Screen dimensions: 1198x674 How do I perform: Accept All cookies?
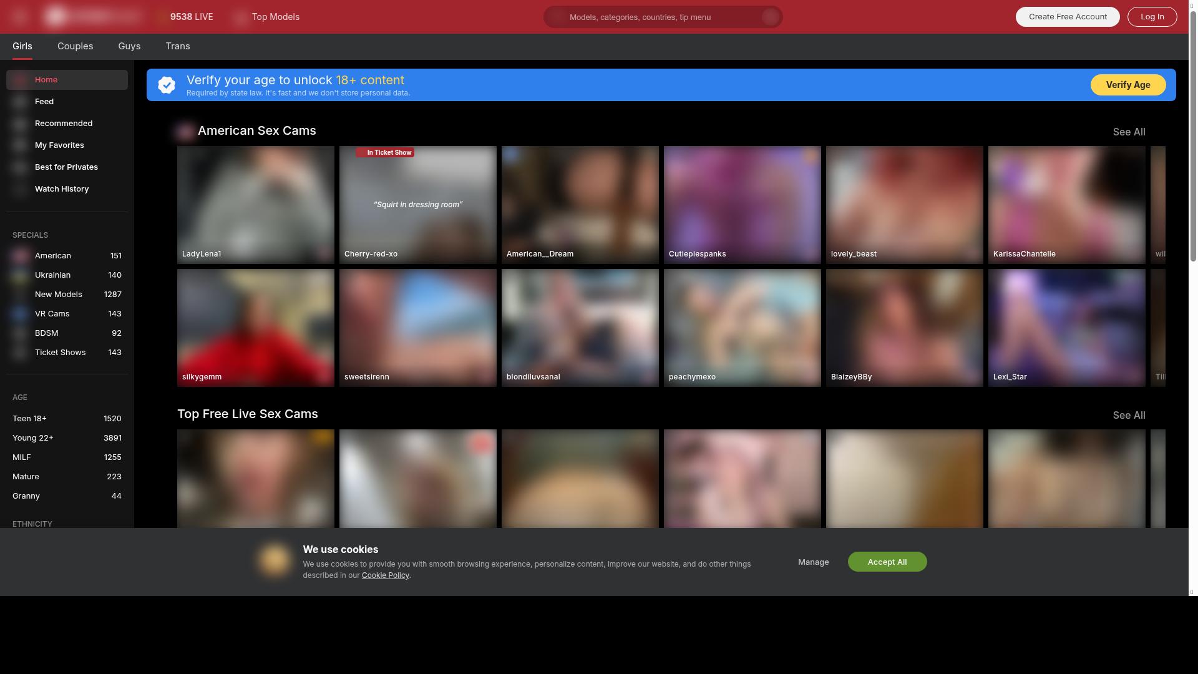[x=887, y=562]
